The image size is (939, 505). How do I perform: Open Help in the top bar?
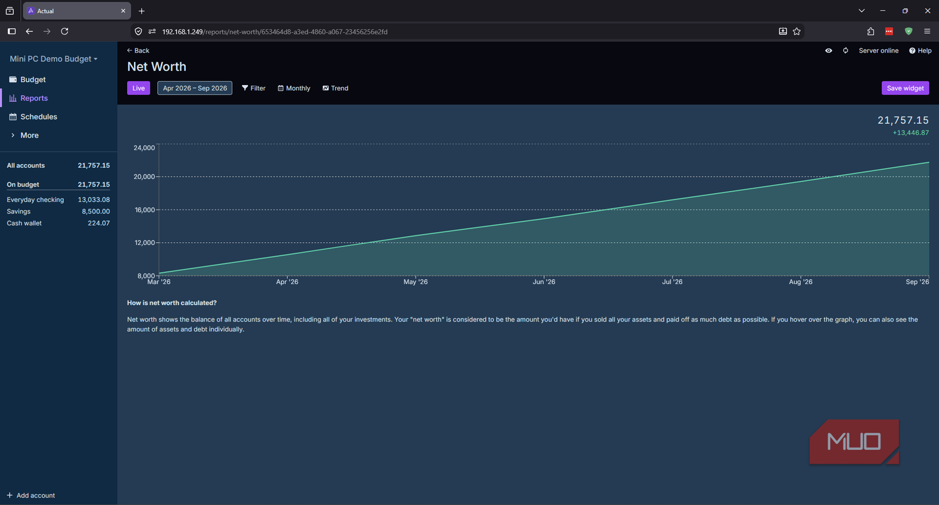920,51
